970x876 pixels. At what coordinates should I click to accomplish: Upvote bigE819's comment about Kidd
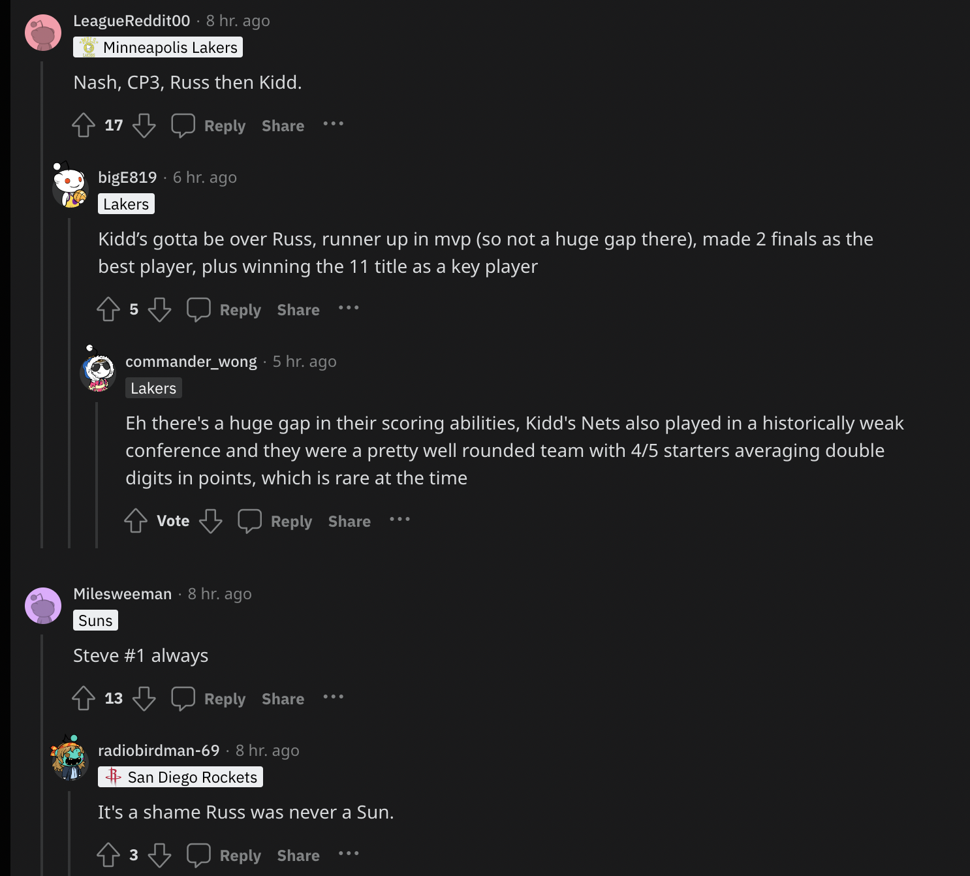click(x=108, y=309)
